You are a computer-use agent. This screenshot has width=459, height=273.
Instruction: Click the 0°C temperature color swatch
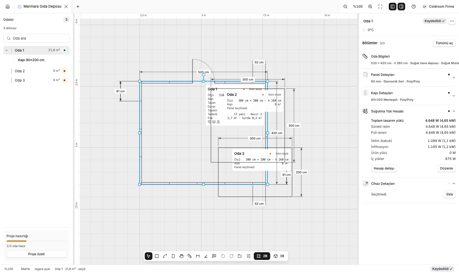(x=364, y=30)
